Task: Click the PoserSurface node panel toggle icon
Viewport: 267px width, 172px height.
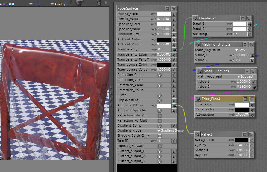Action: (x=167, y=8)
